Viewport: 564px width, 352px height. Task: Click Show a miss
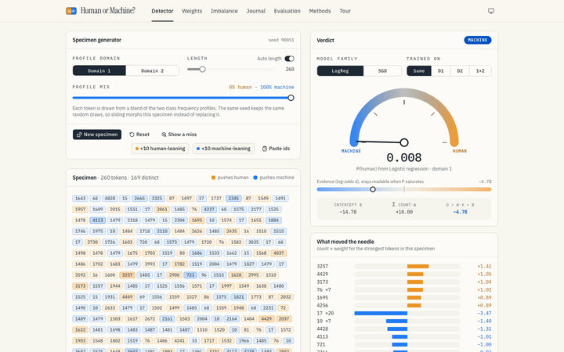(x=179, y=135)
